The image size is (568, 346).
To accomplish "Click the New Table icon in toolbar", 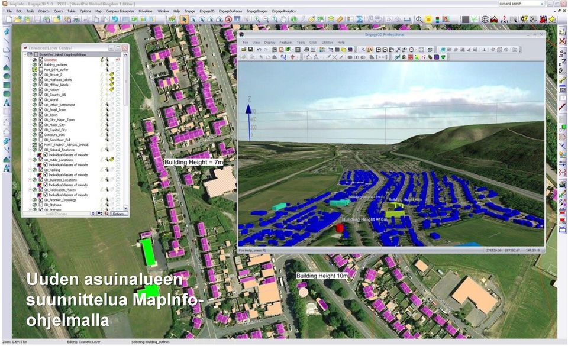I will [x=8, y=20].
